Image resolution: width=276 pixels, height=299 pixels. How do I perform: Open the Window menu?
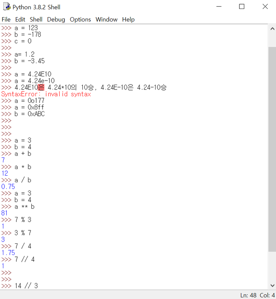[x=106, y=19]
